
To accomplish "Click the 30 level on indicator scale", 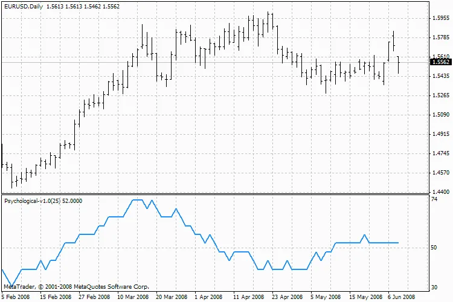I will (x=434, y=288).
